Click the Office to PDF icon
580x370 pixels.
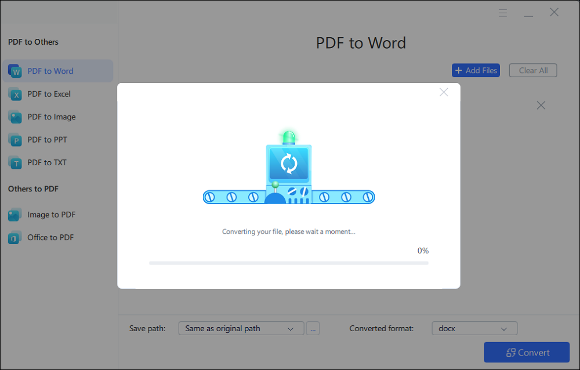click(14, 237)
